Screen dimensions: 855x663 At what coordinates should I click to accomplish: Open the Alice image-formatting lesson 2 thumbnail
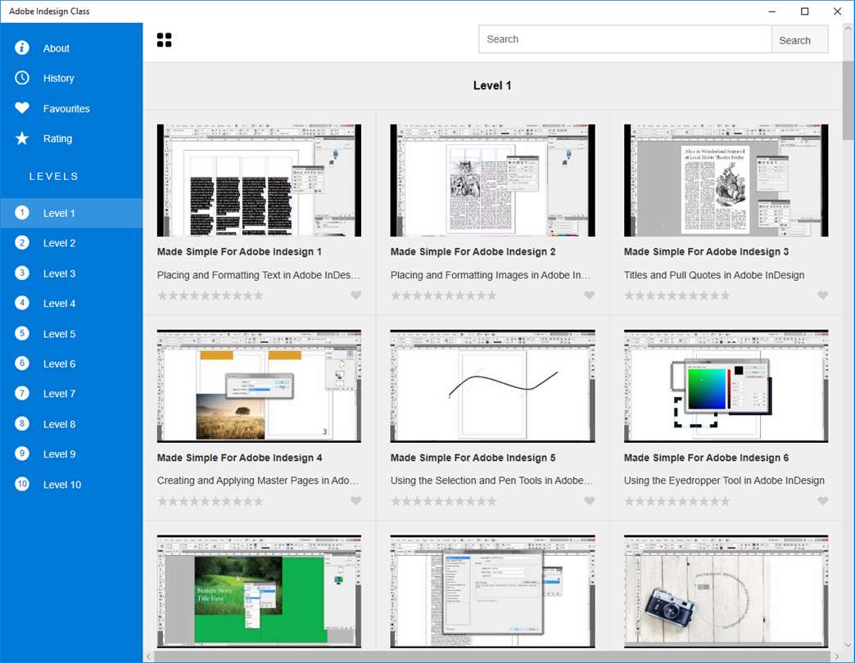(x=492, y=180)
